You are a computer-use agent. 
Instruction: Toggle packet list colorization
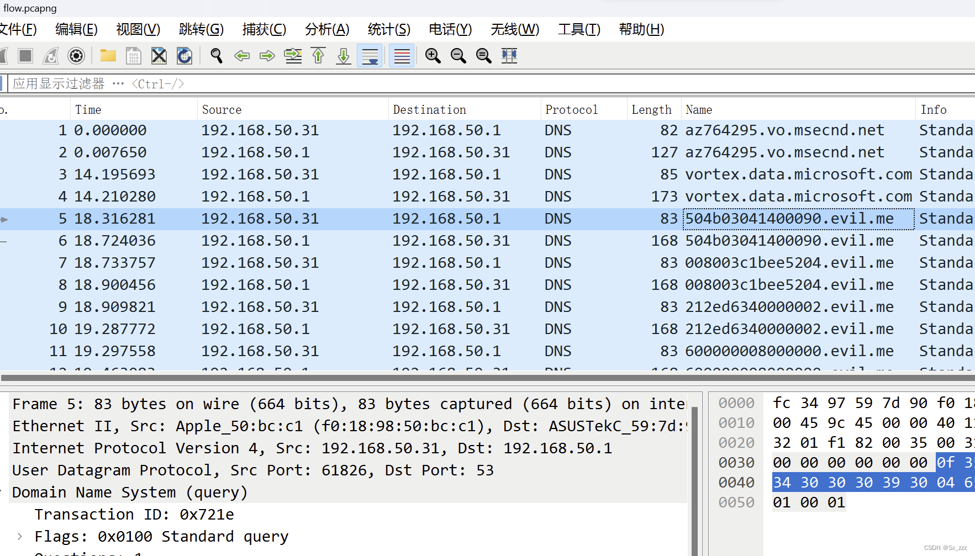pos(401,55)
